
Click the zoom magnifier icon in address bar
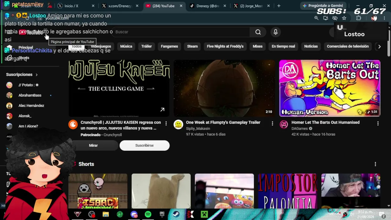point(316,18)
